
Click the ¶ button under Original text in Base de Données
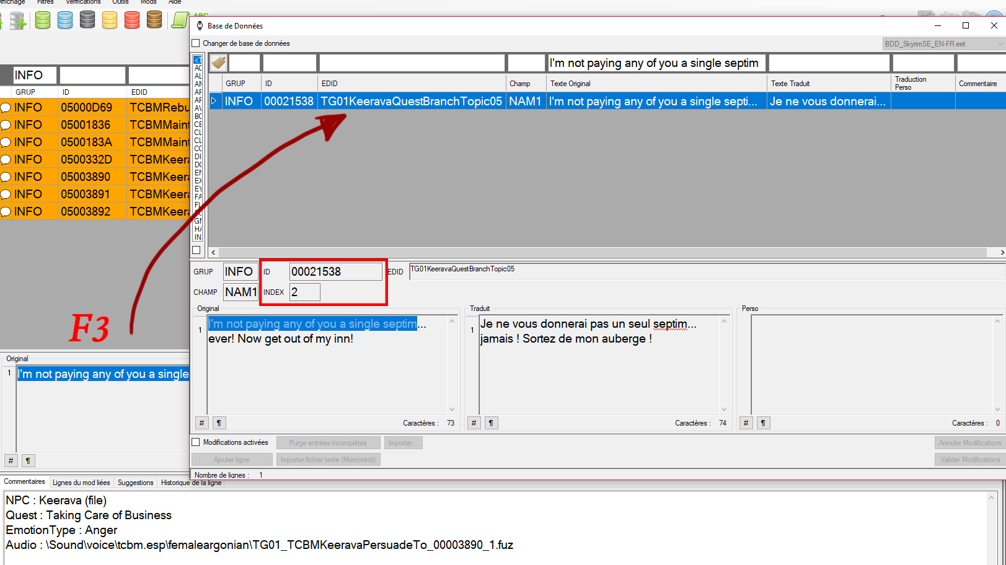coord(219,423)
